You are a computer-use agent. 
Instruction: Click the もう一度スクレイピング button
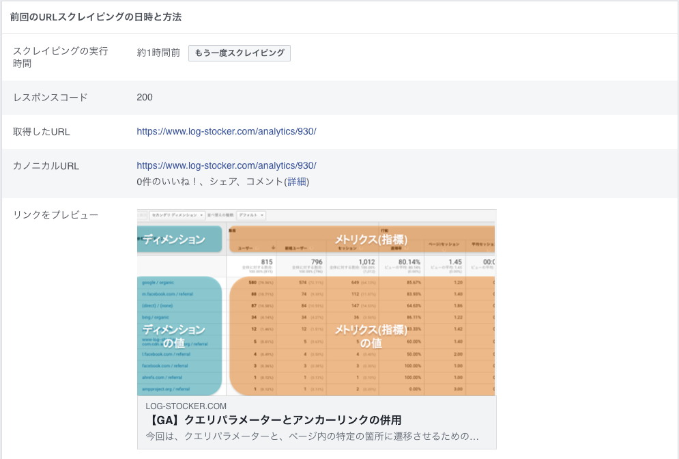coord(239,53)
